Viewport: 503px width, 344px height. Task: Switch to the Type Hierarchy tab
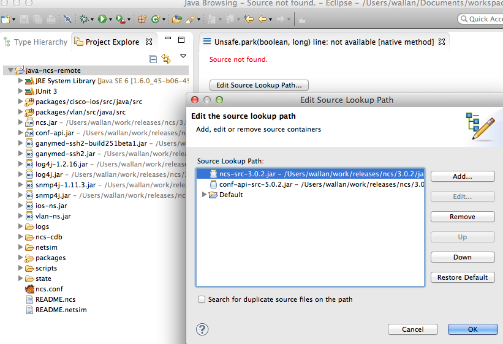(36, 42)
